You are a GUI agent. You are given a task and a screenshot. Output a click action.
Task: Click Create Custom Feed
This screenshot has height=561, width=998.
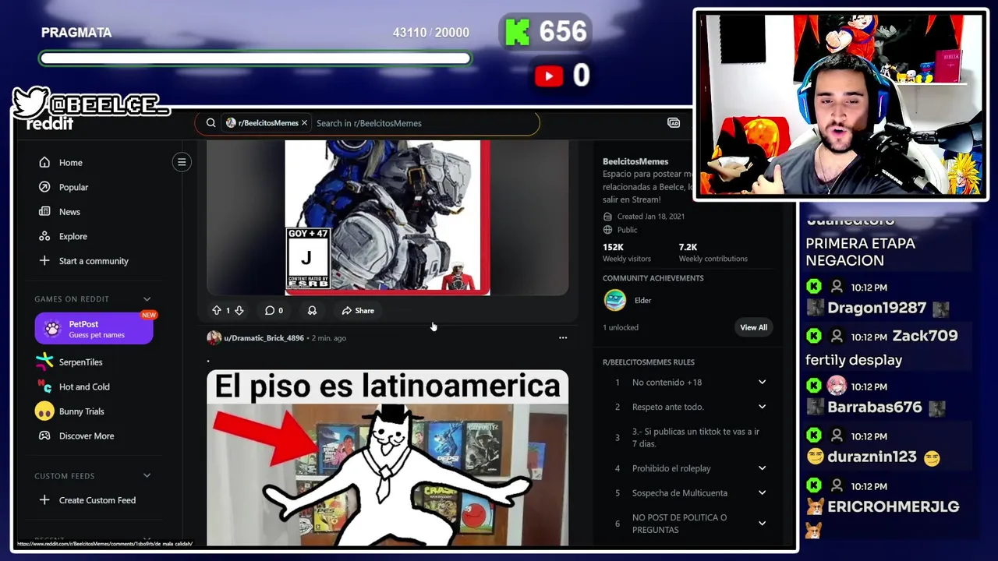coord(87,500)
